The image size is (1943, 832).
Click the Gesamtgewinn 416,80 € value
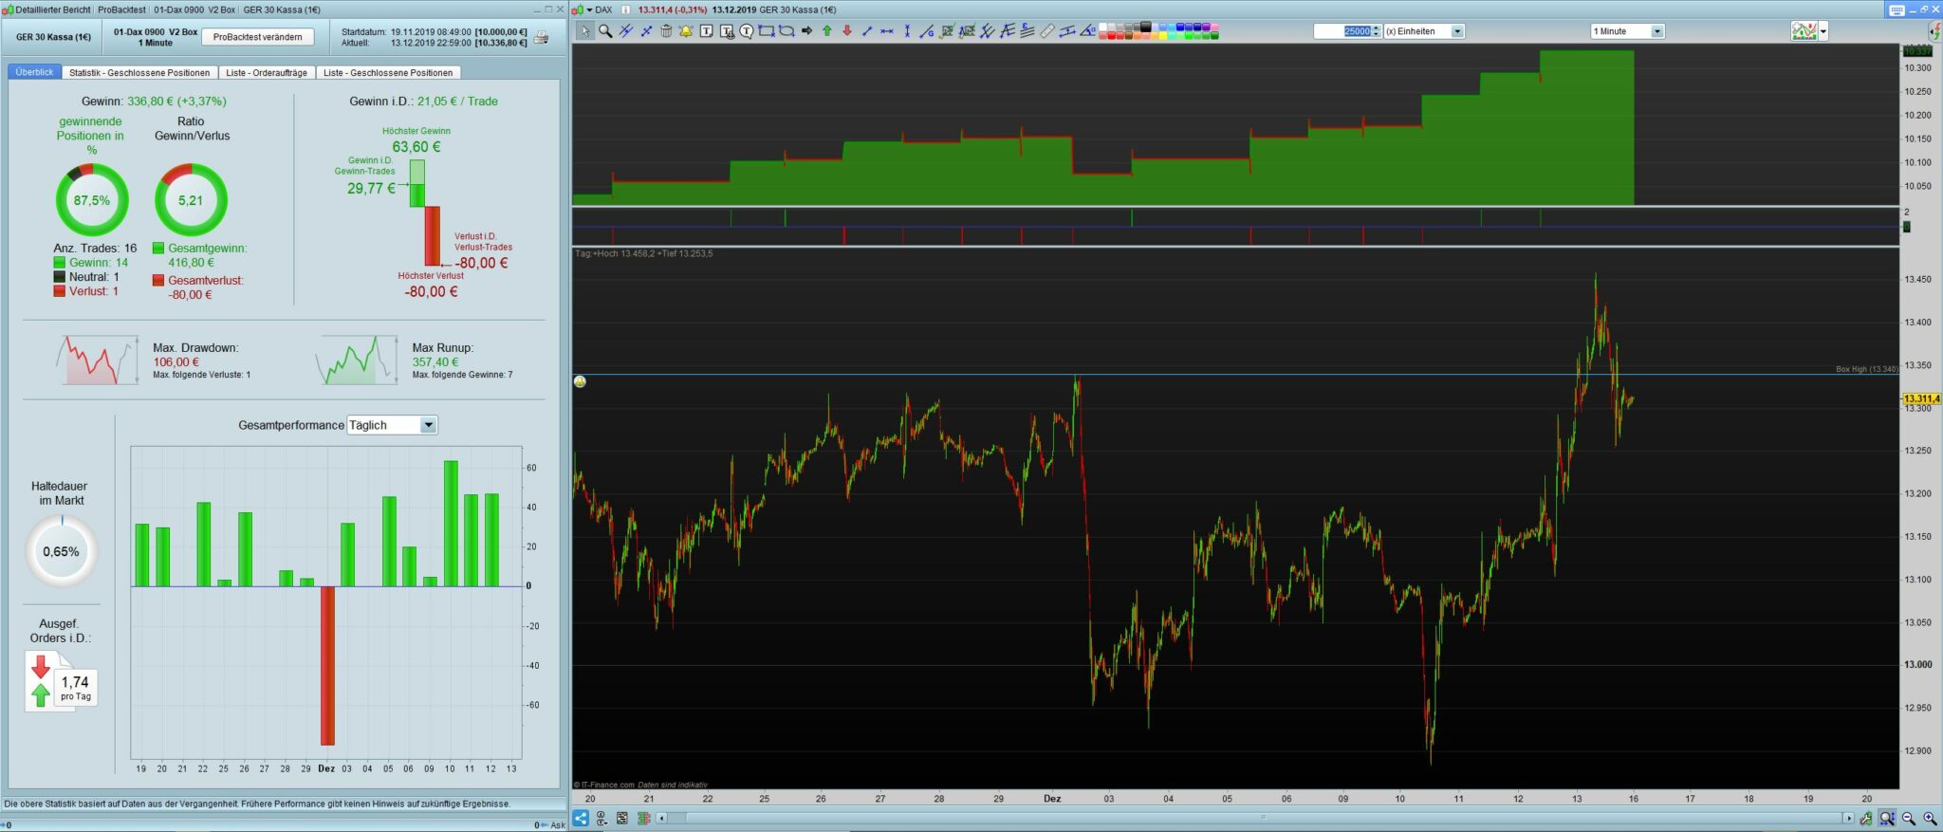click(192, 263)
